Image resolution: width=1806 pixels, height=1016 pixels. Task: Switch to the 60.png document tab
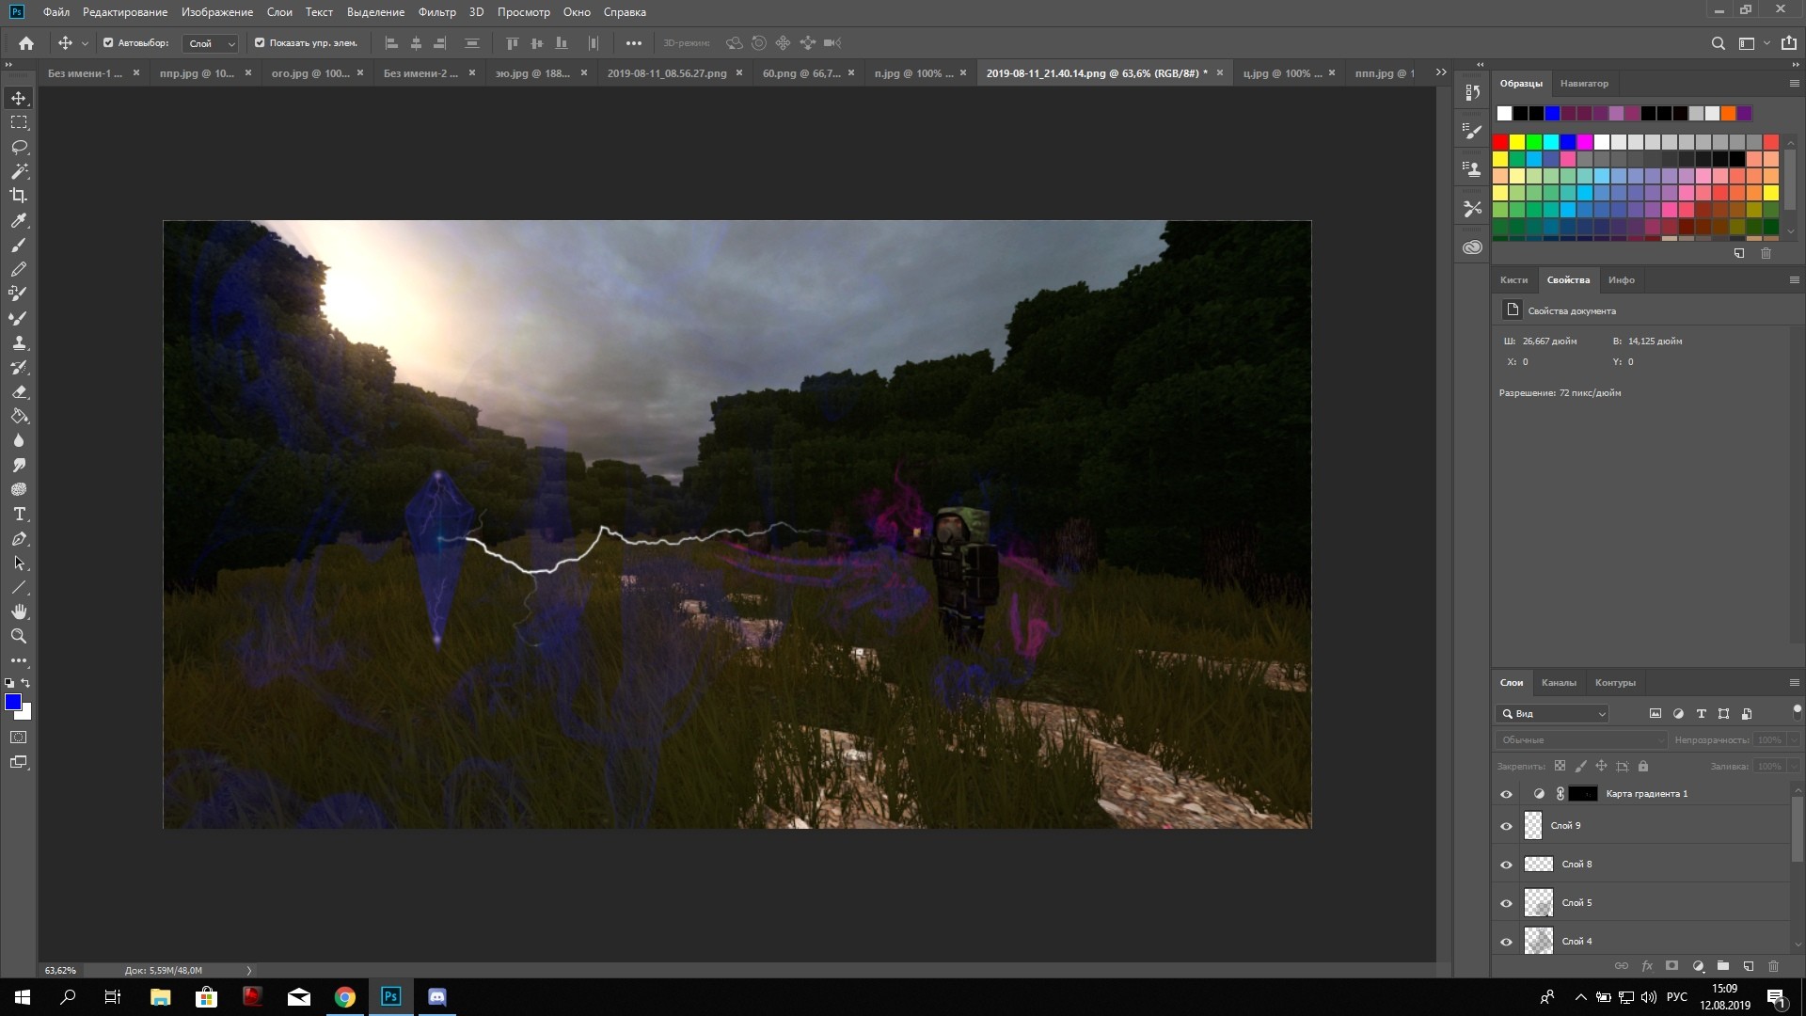801,73
